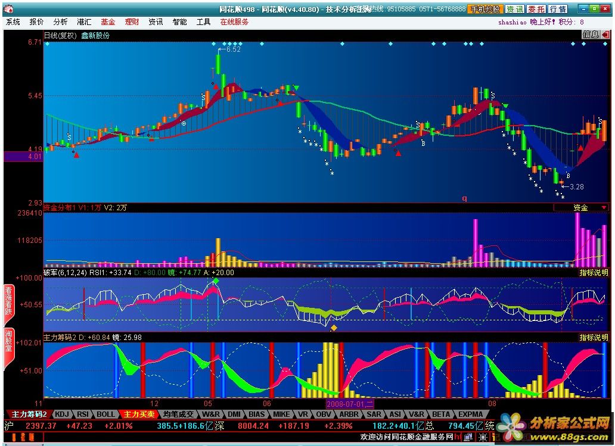Select the RSI indicator tab
Screen dimensions: 615x446
pyautogui.click(x=83, y=414)
